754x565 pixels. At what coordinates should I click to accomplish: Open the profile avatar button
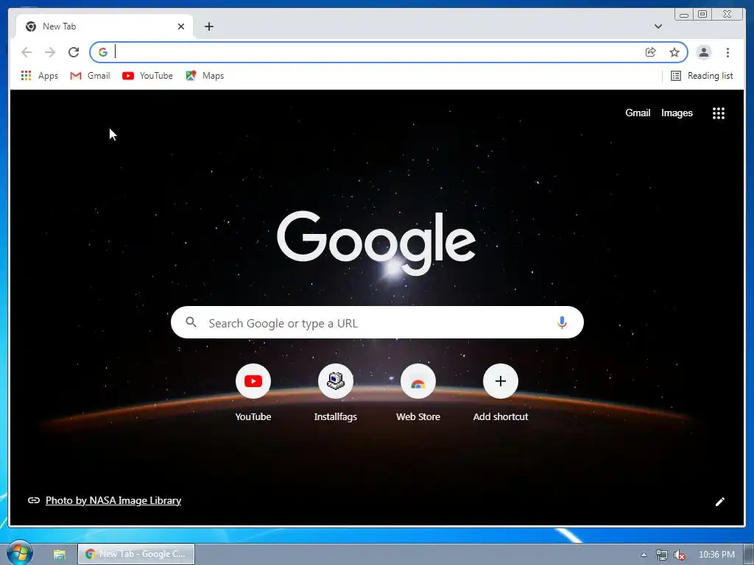point(703,52)
